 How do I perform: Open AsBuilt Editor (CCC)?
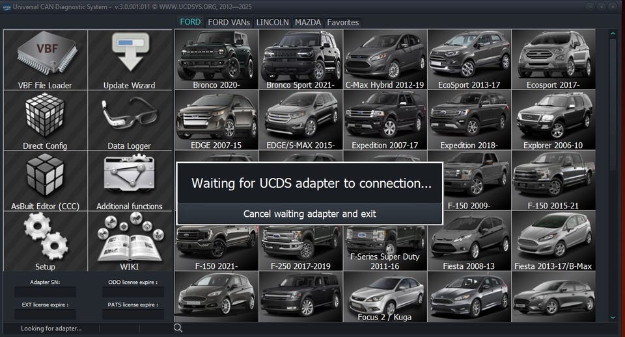click(x=46, y=181)
